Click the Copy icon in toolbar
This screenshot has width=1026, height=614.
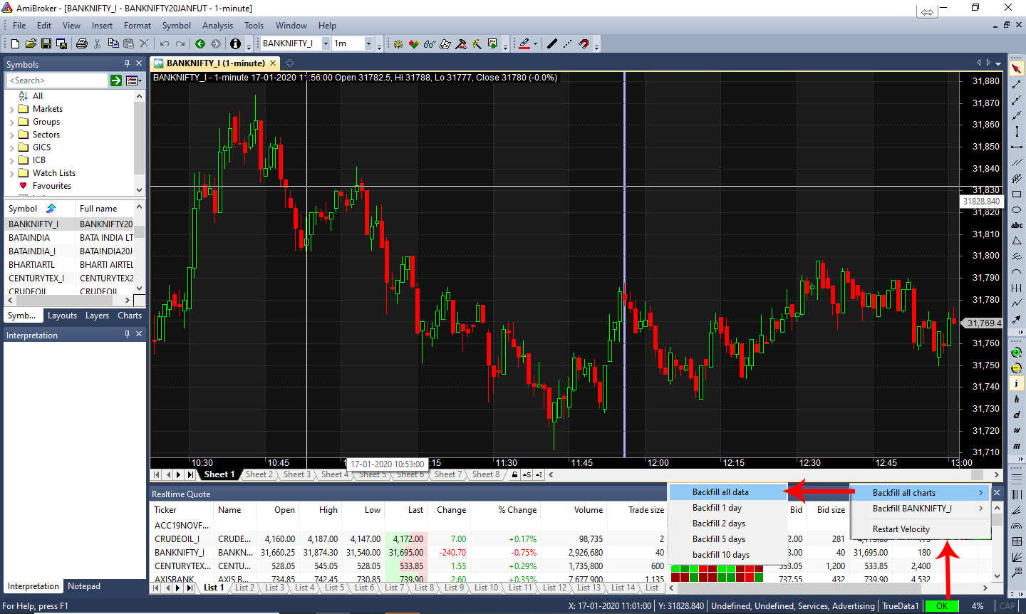[x=113, y=43]
